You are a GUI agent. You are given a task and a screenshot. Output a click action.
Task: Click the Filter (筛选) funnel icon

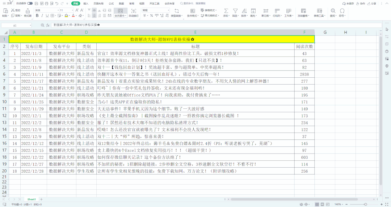235,11
